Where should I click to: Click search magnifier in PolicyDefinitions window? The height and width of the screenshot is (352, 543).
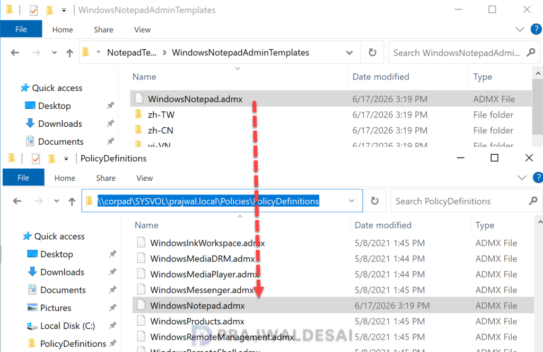tap(533, 201)
